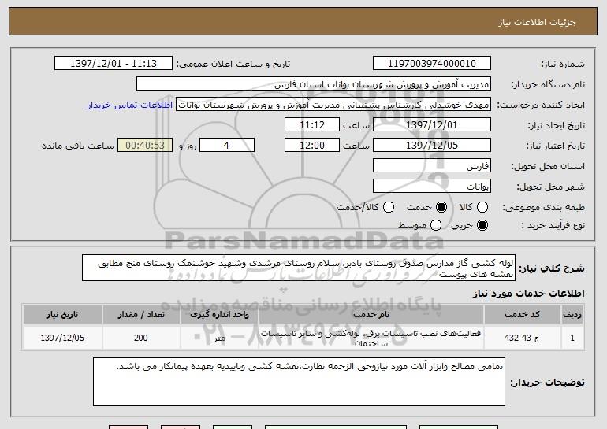Click the request creator name field
The width and height of the screenshot is (607, 429).
pyautogui.click(x=333, y=105)
